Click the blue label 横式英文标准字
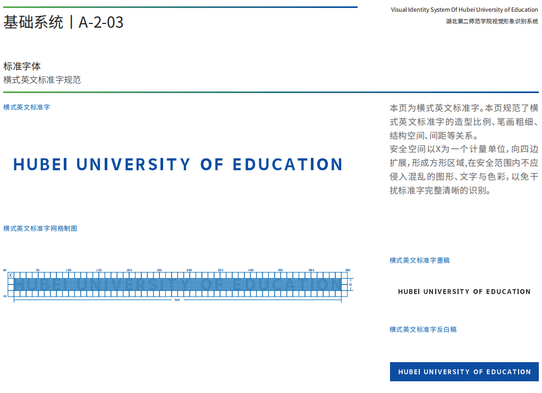 [x=27, y=107]
